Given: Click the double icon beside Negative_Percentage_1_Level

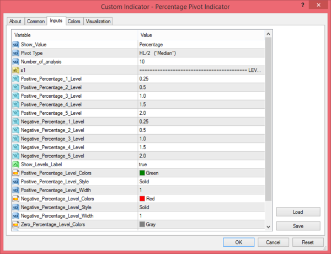Looking at the screenshot, I should (x=16, y=121).
